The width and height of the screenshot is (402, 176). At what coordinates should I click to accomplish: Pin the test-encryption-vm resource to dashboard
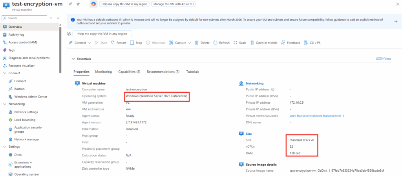click(x=70, y=4)
